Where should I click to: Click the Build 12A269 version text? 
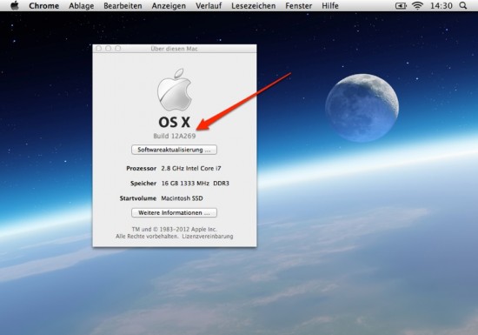pyautogui.click(x=175, y=136)
